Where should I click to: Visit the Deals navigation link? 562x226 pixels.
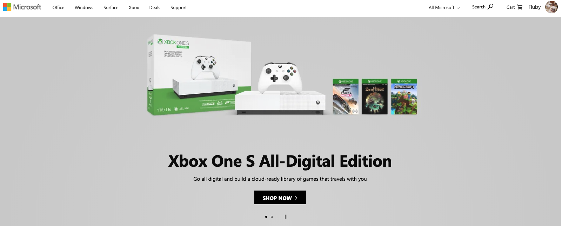pyautogui.click(x=155, y=7)
